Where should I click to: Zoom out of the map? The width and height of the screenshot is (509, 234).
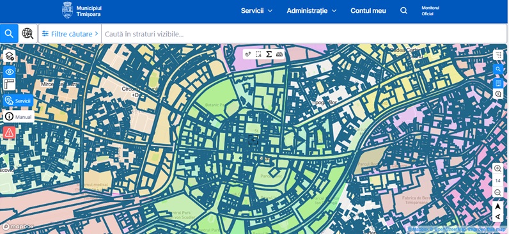click(x=497, y=192)
